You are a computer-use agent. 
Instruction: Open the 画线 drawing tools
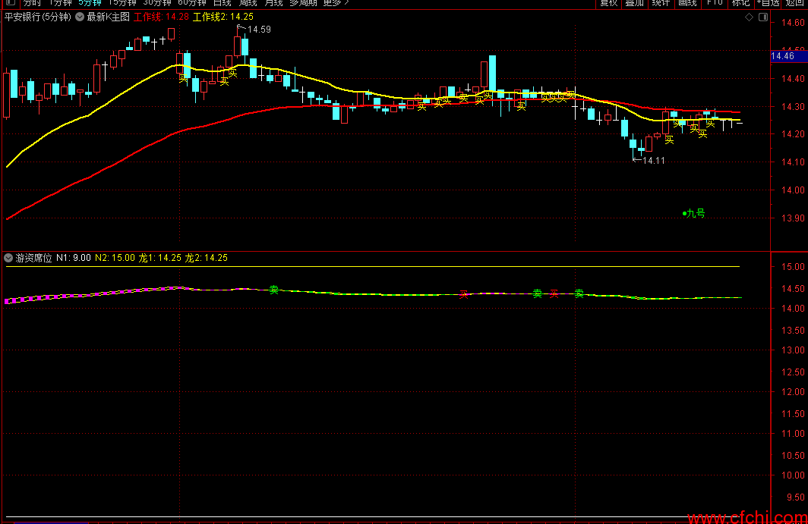point(687,2)
